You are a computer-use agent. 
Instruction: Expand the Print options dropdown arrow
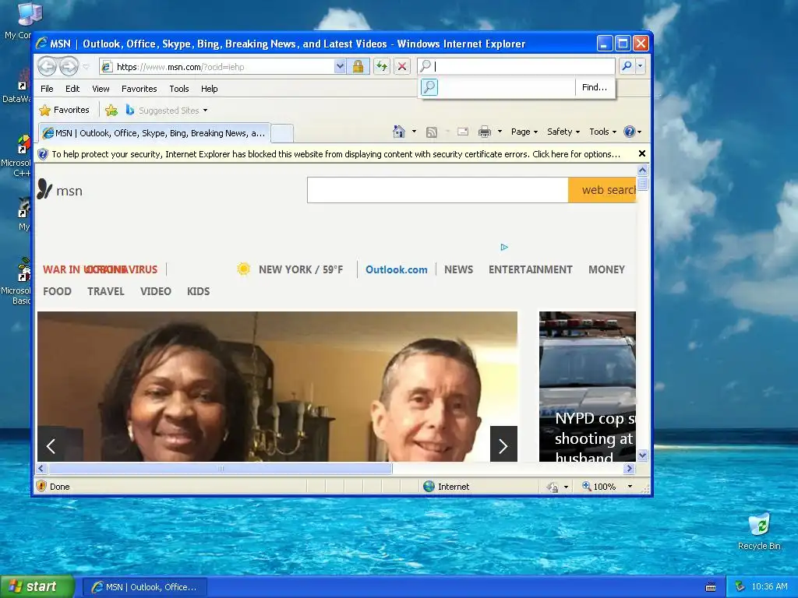click(x=500, y=132)
